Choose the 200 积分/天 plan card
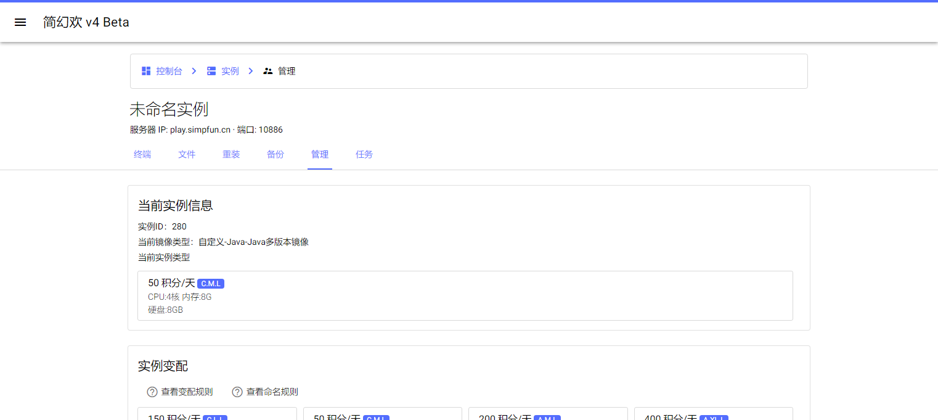 (548, 414)
